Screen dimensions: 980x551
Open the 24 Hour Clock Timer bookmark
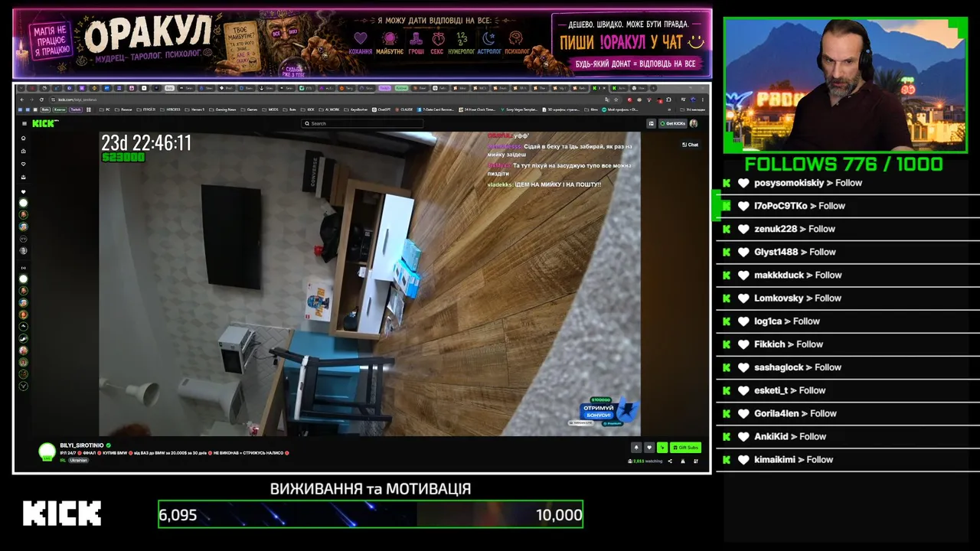[479, 109]
